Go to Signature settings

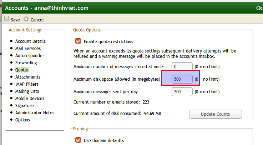click(25, 106)
